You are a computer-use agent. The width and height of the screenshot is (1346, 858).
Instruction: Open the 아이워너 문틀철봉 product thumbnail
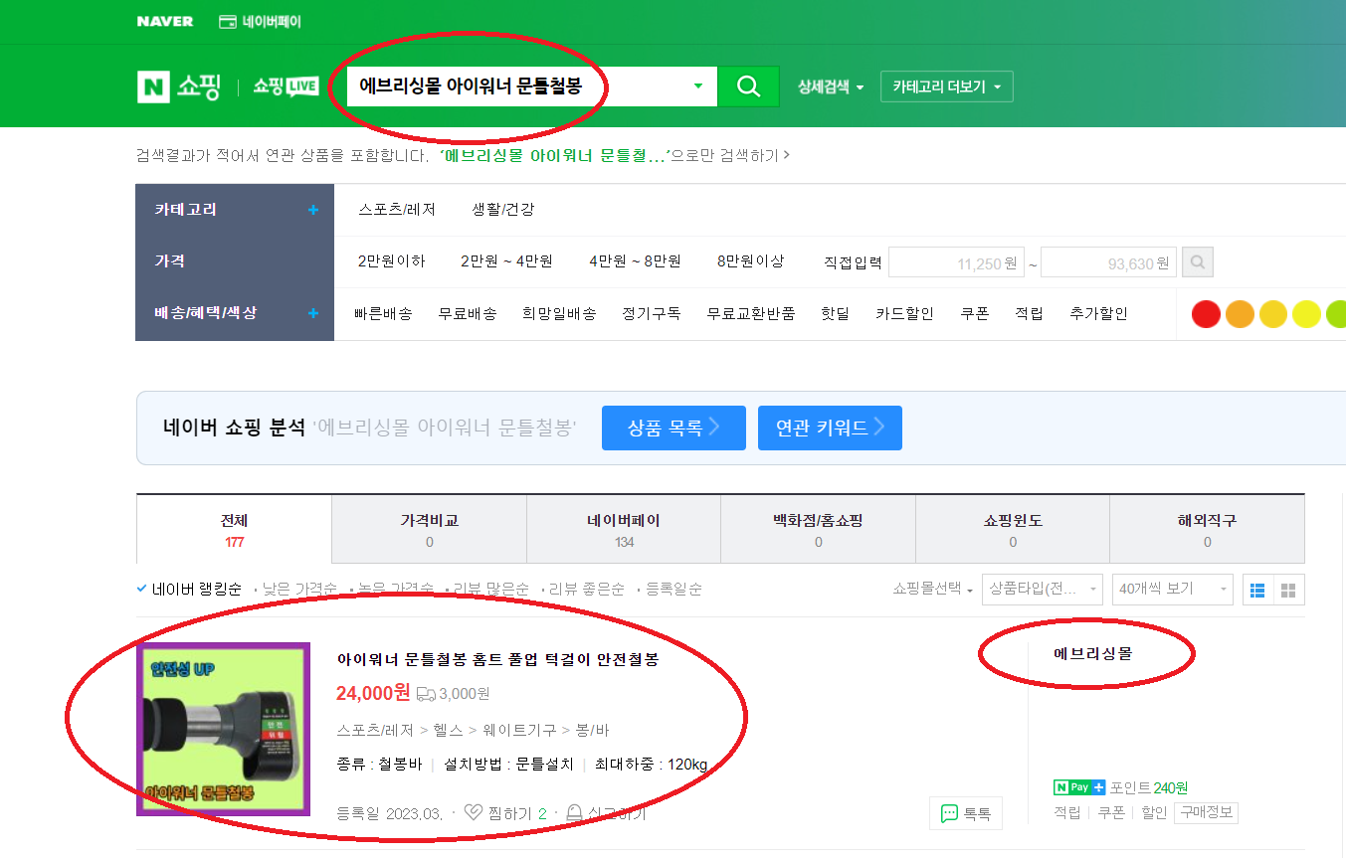[223, 729]
